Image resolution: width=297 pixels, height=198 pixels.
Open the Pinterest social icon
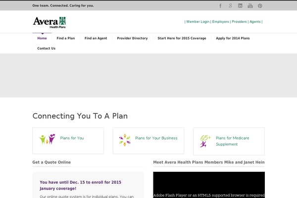coord(260,5)
